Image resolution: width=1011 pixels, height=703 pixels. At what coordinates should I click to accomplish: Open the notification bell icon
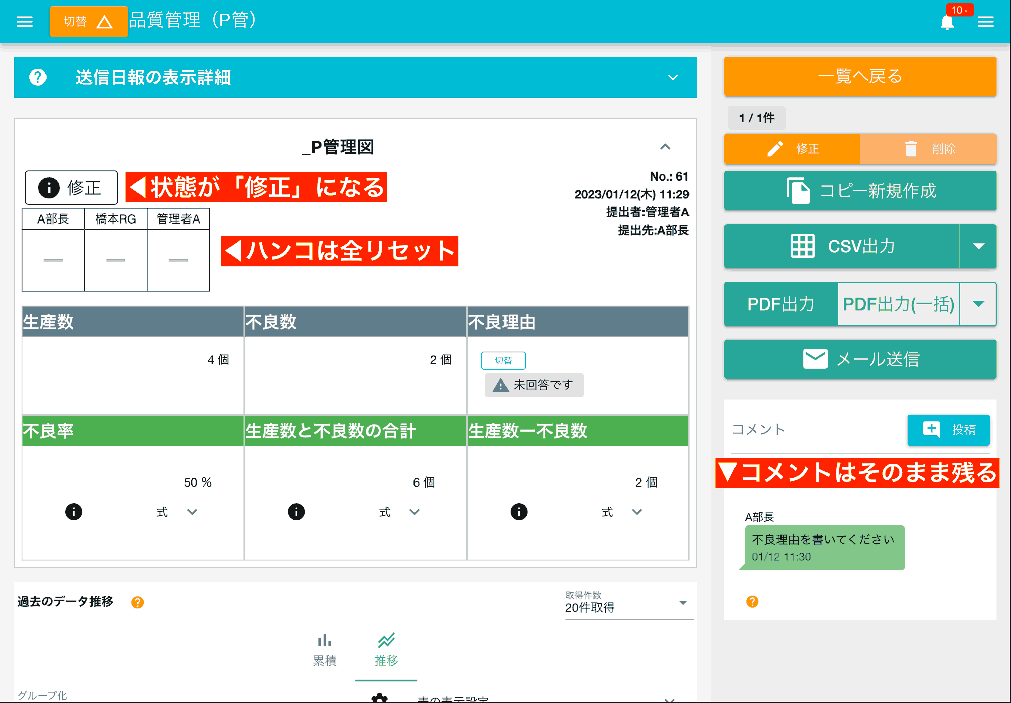click(947, 21)
